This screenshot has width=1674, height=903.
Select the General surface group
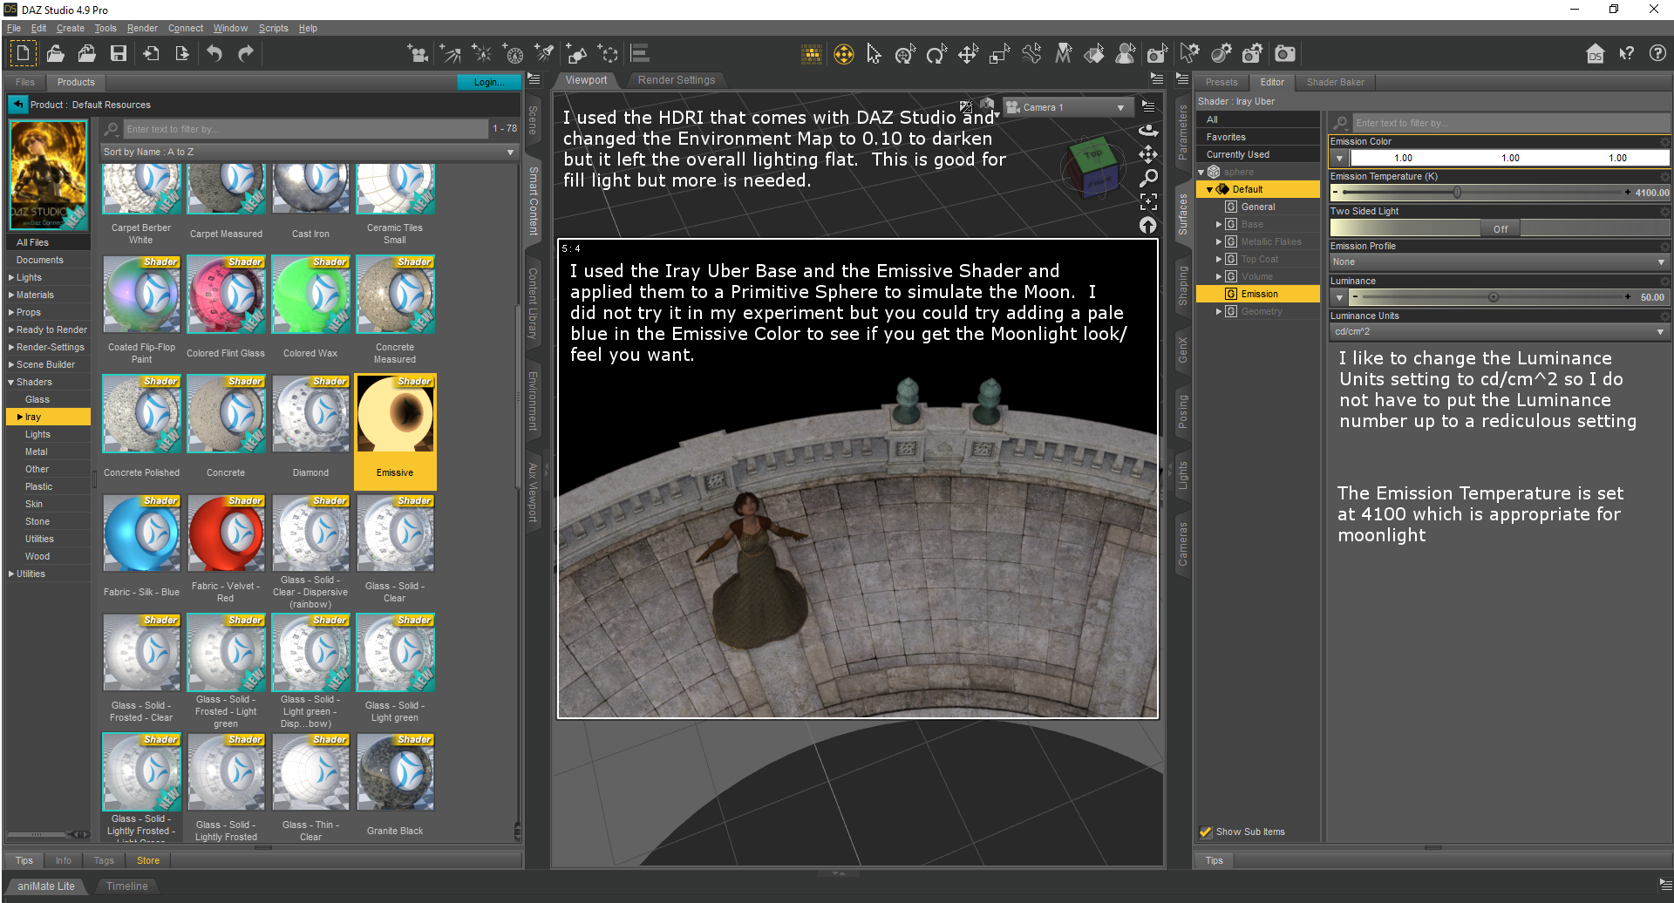tap(1258, 207)
